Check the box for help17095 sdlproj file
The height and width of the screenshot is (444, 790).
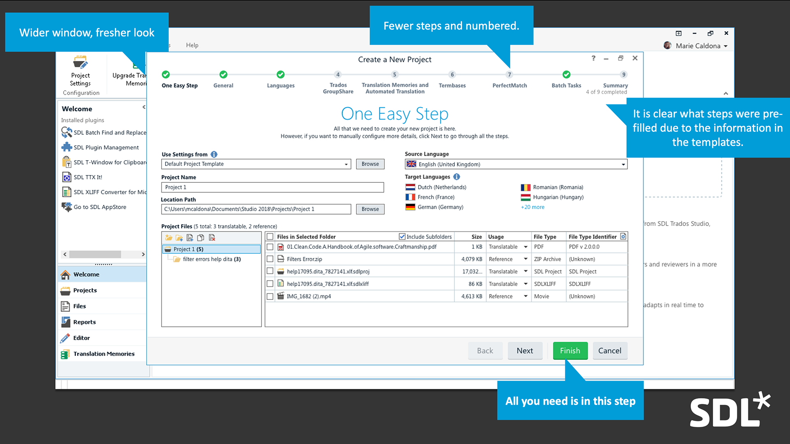270,271
